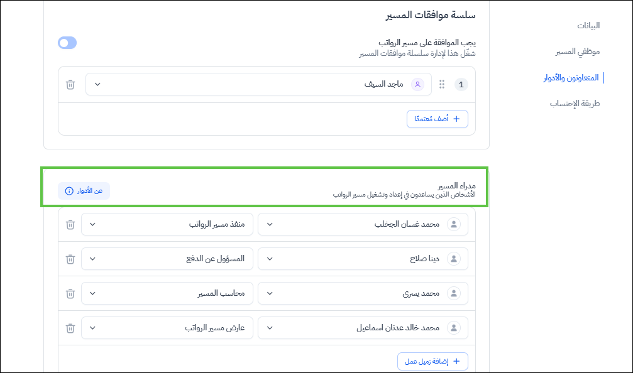Click إضافة زميل عمل button

432,361
